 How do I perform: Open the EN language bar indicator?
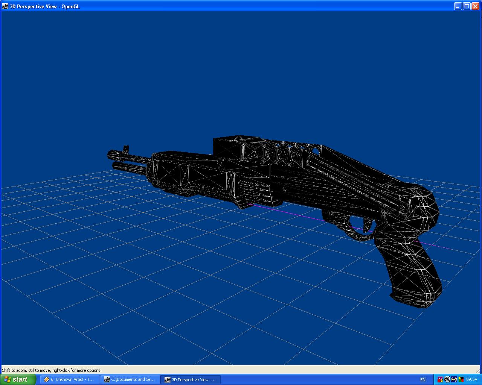(x=423, y=380)
